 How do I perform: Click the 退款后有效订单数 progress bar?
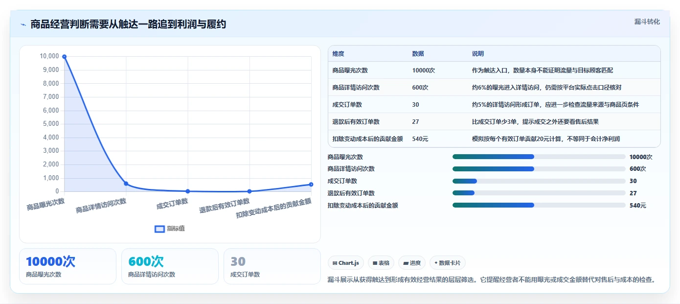tap(539, 193)
